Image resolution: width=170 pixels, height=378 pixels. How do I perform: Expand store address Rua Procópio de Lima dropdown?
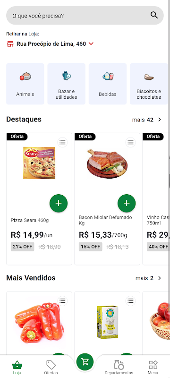[x=91, y=44]
